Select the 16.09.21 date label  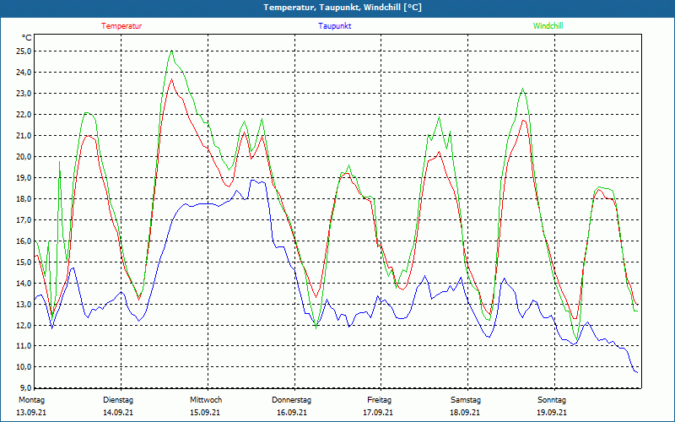(x=292, y=413)
